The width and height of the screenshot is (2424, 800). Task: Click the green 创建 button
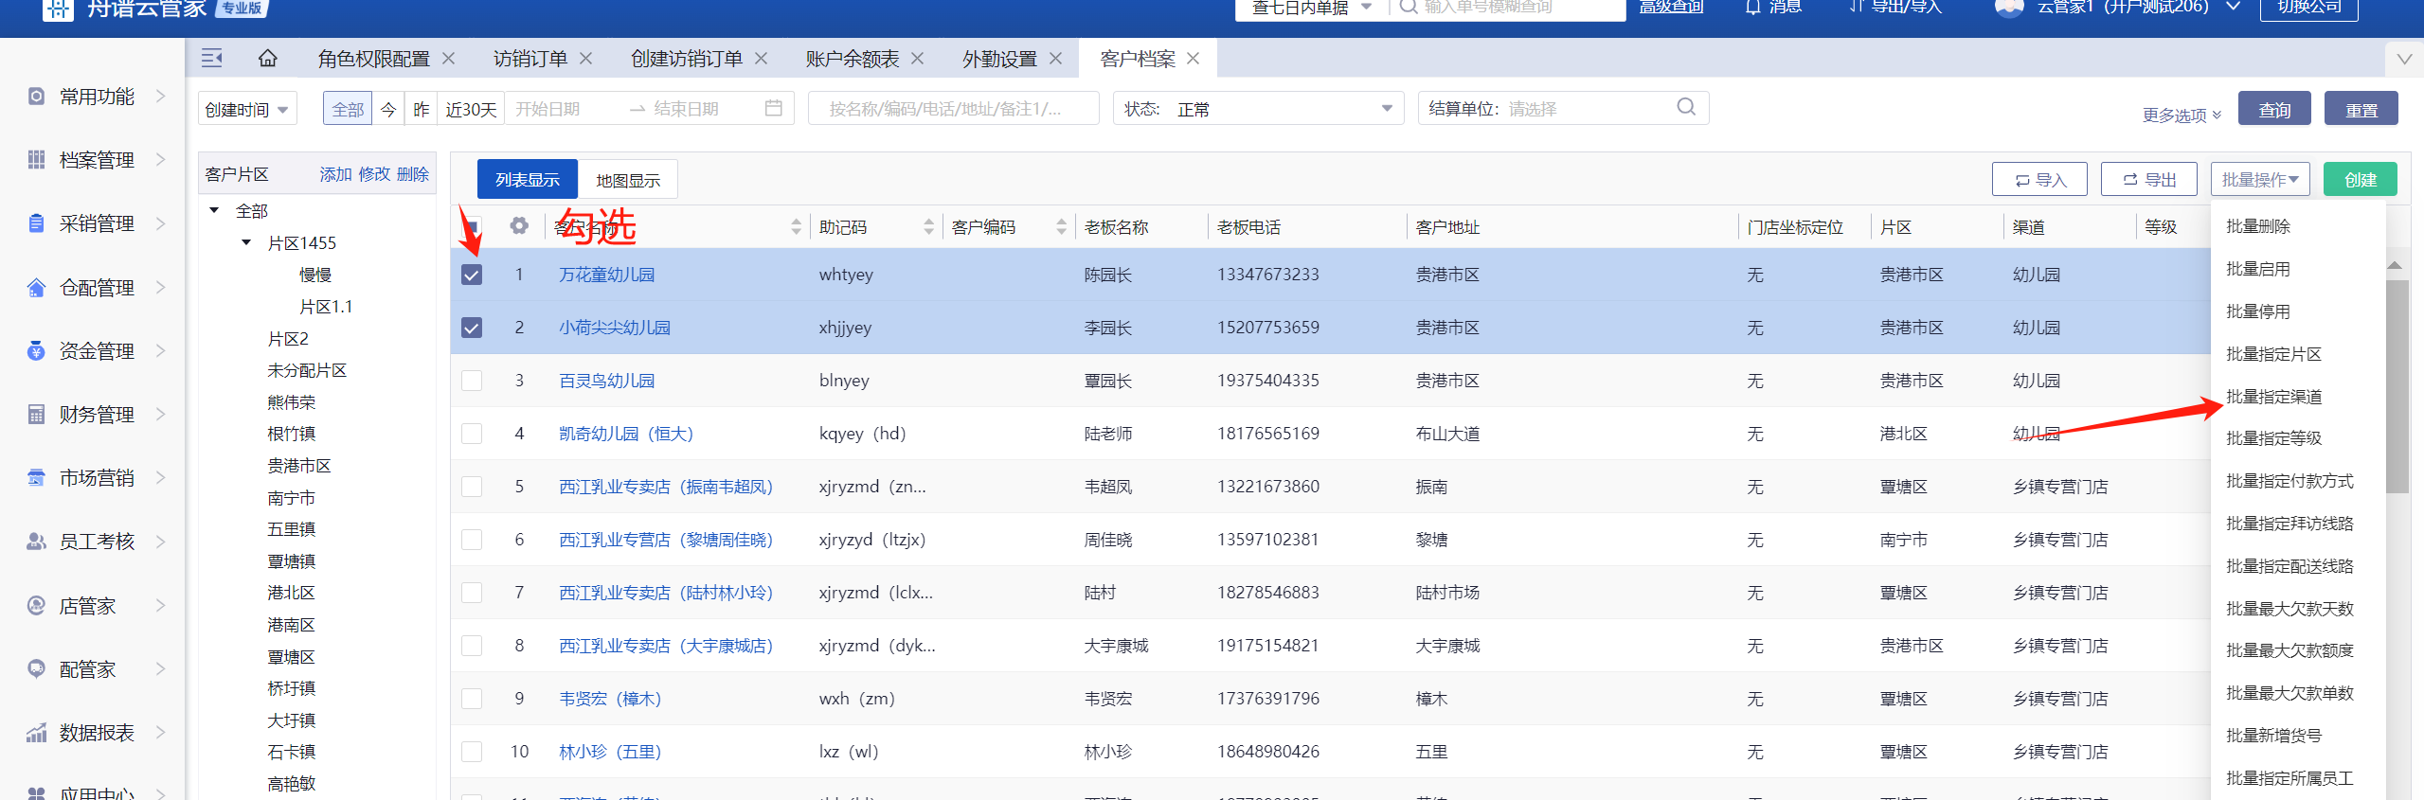2360,180
